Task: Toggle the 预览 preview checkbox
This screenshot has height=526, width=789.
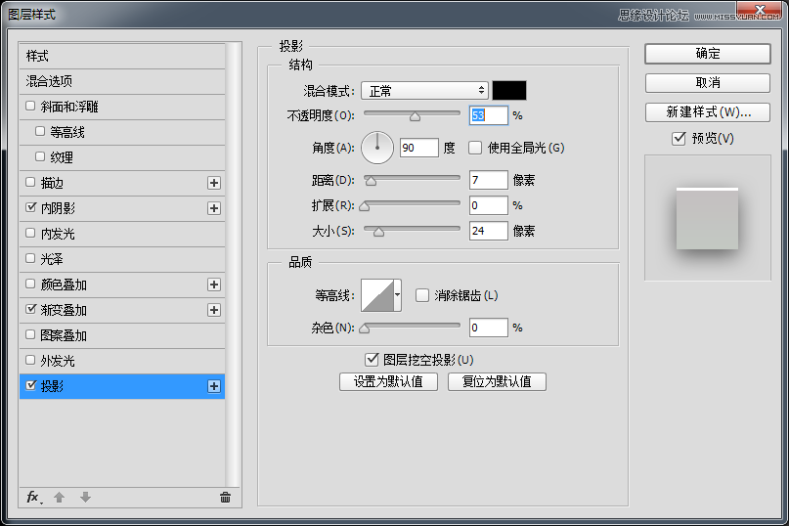Action: pyautogui.click(x=679, y=139)
